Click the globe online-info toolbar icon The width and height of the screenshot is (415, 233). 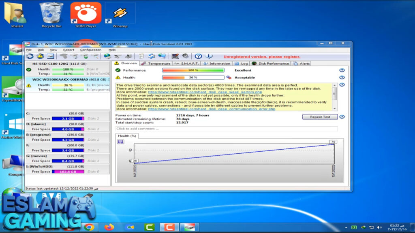click(x=106, y=56)
